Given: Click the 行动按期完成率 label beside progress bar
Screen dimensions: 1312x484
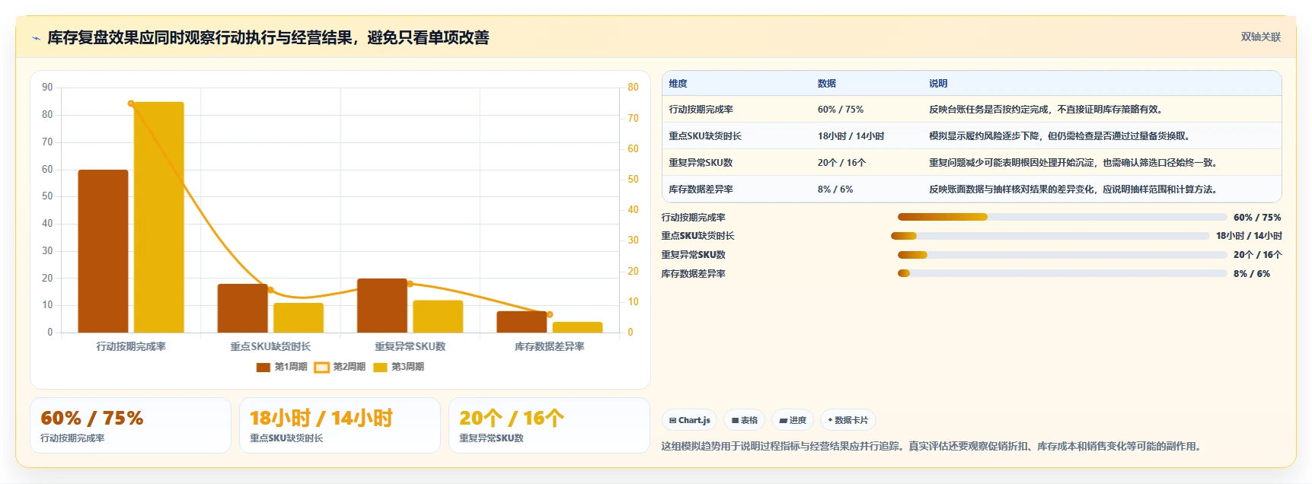Looking at the screenshot, I should (x=693, y=218).
